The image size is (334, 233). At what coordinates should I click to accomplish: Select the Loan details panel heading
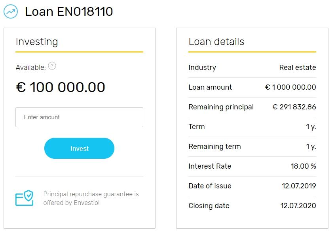[x=216, y=42]
